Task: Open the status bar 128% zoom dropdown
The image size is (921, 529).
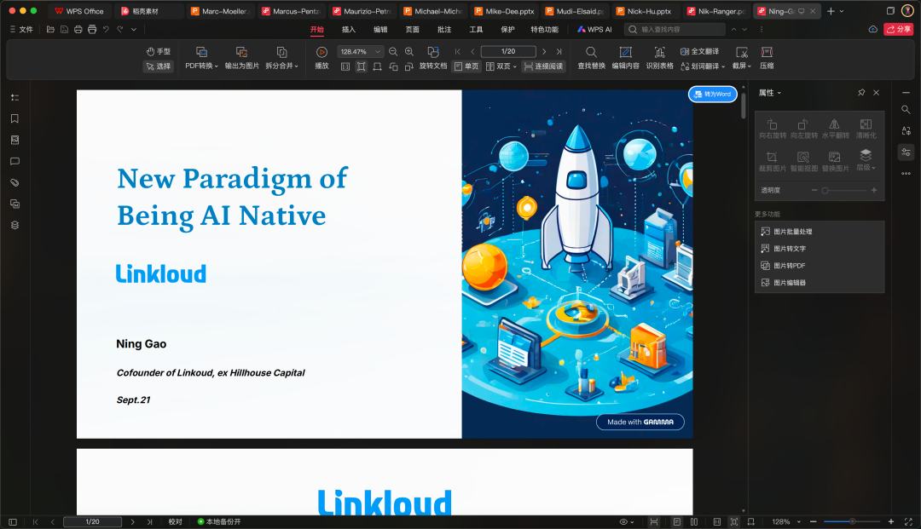Action: point(799,521)
